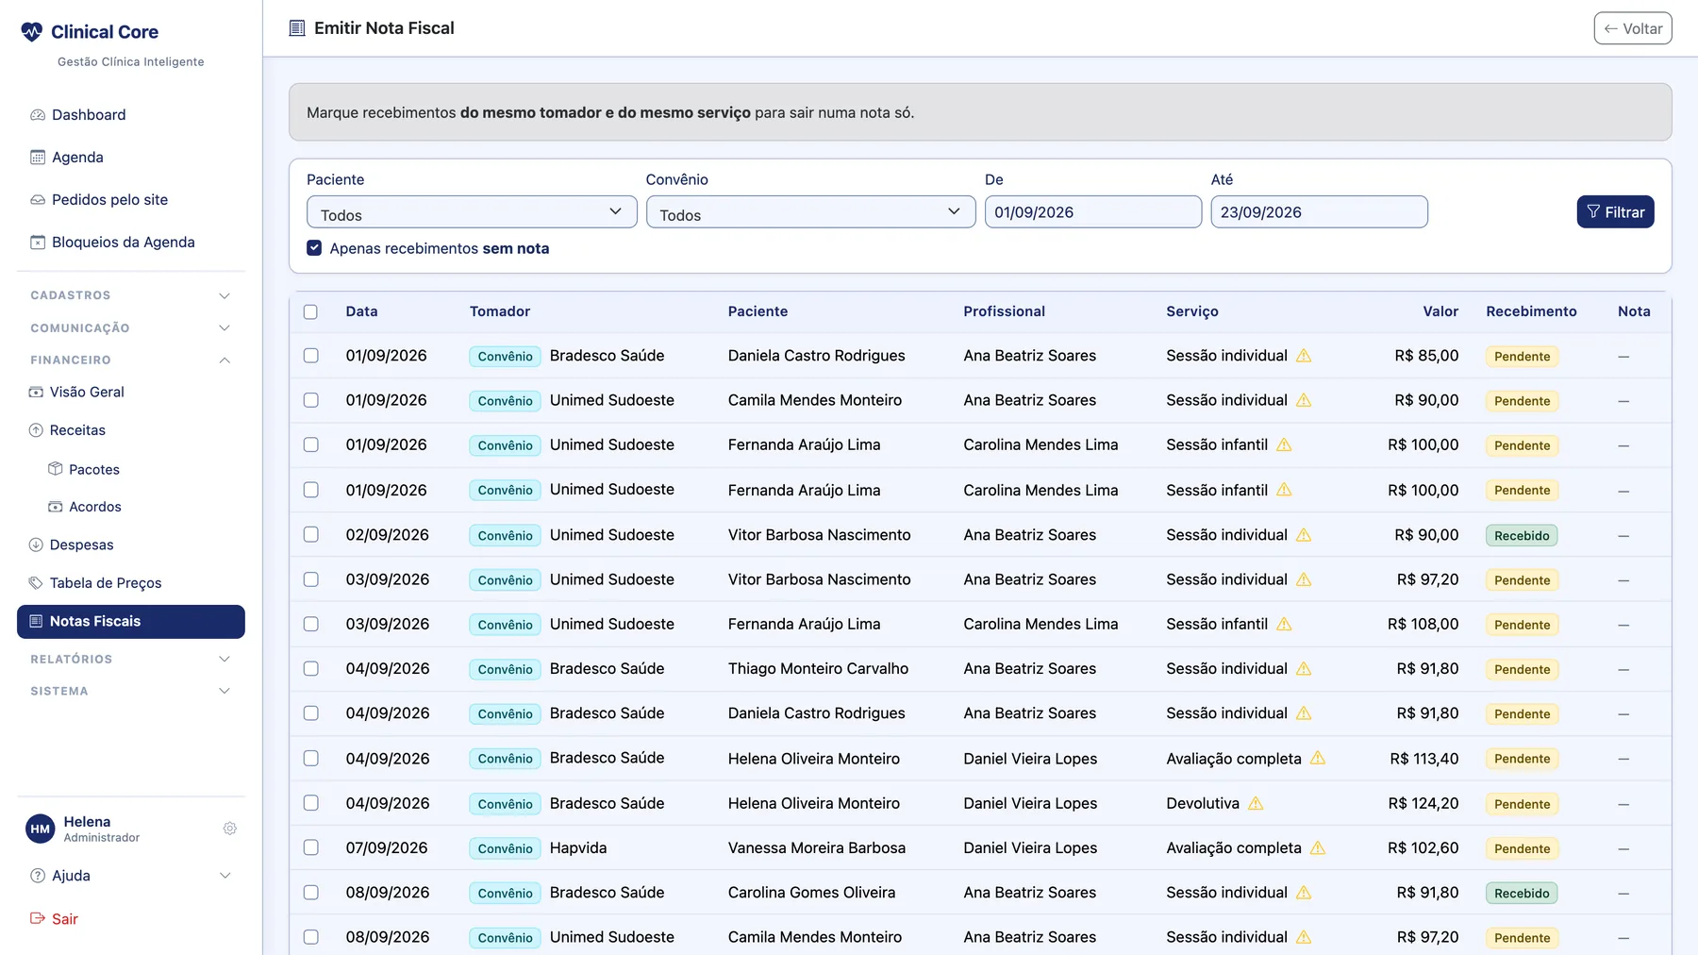Click the Pedidos pelo site cloud icon
The image size is (1698, 955).
38,200
